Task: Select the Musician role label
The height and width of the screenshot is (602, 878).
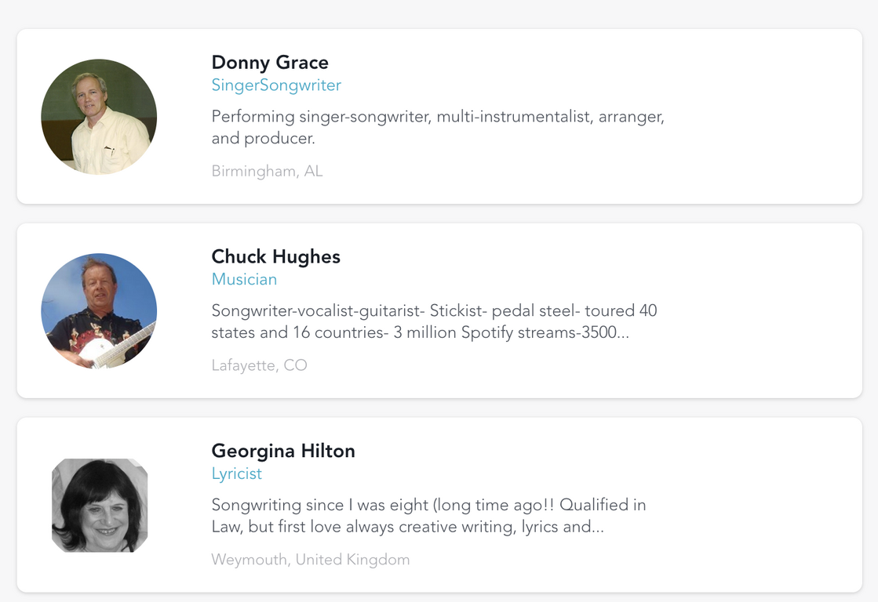Action: 244,280
